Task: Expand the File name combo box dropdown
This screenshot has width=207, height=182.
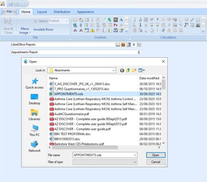Action: coord(135,155)
